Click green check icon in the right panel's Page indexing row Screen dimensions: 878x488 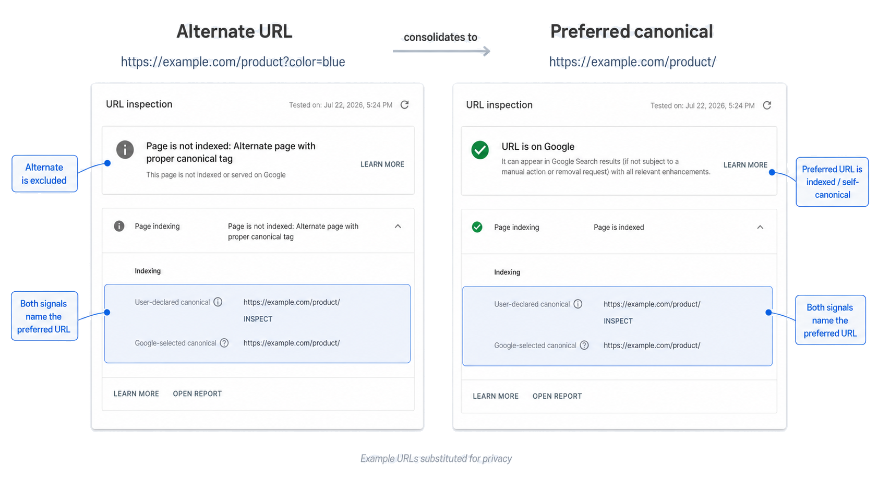click(x=477, y=227)
